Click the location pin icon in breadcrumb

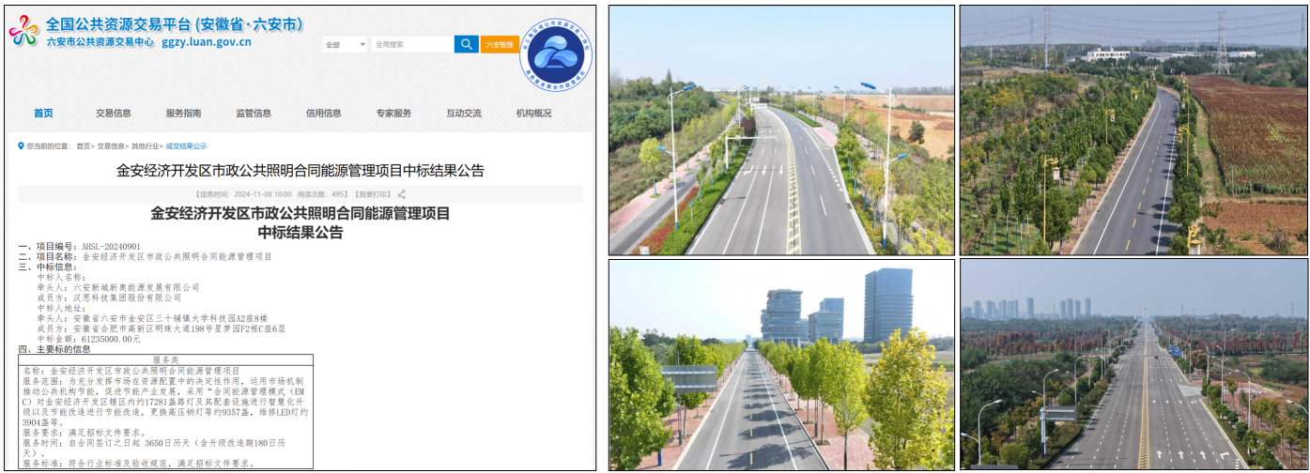[21, 145]
